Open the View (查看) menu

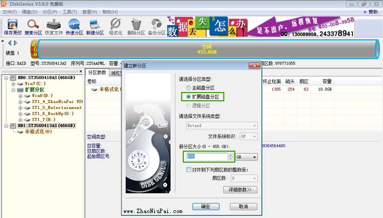point(90,12)
